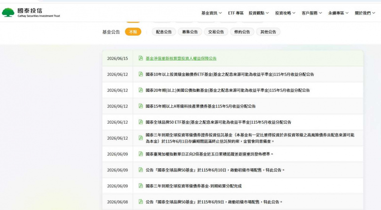
Task: Open the ETF 專區 menu item
Action: (236, 13)
